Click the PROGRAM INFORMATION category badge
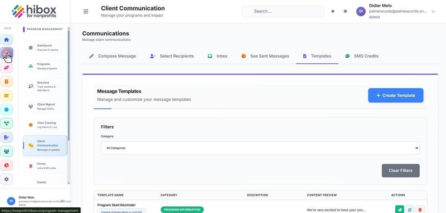 182,210
